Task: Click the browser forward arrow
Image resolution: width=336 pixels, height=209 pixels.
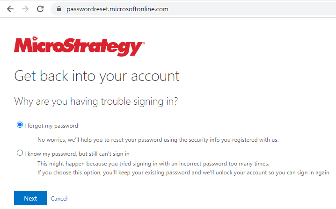Action: tap(25, 9)
